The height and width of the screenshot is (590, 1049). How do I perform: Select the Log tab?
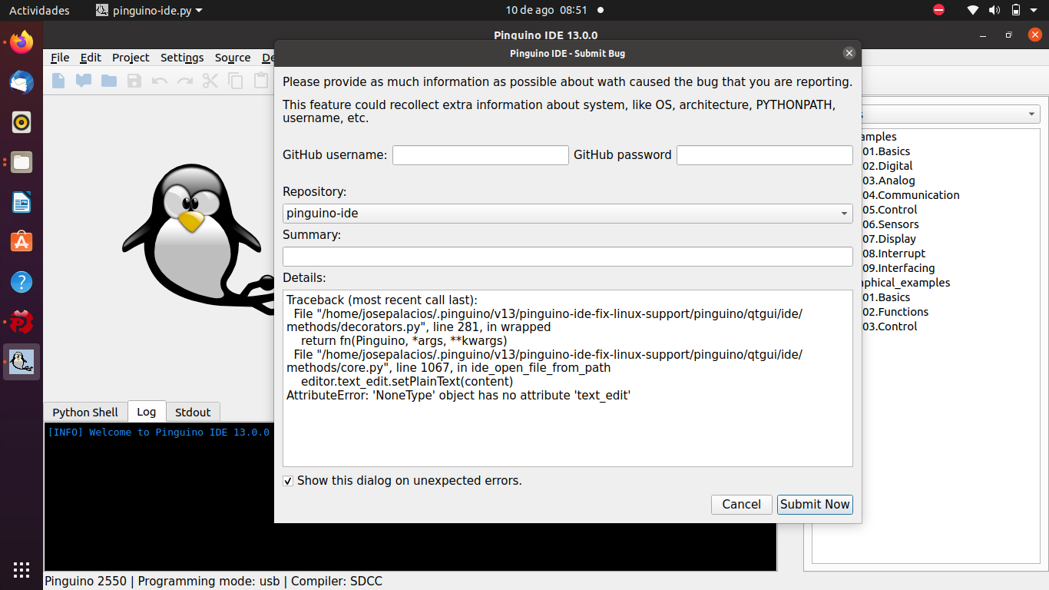tap(146, 412)
